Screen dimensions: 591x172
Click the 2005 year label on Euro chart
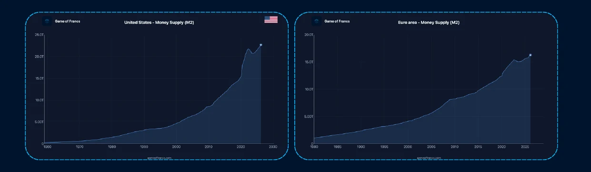(431, 147)
